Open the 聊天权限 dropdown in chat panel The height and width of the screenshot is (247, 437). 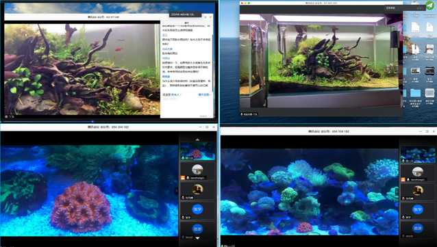tap(204, 94)
